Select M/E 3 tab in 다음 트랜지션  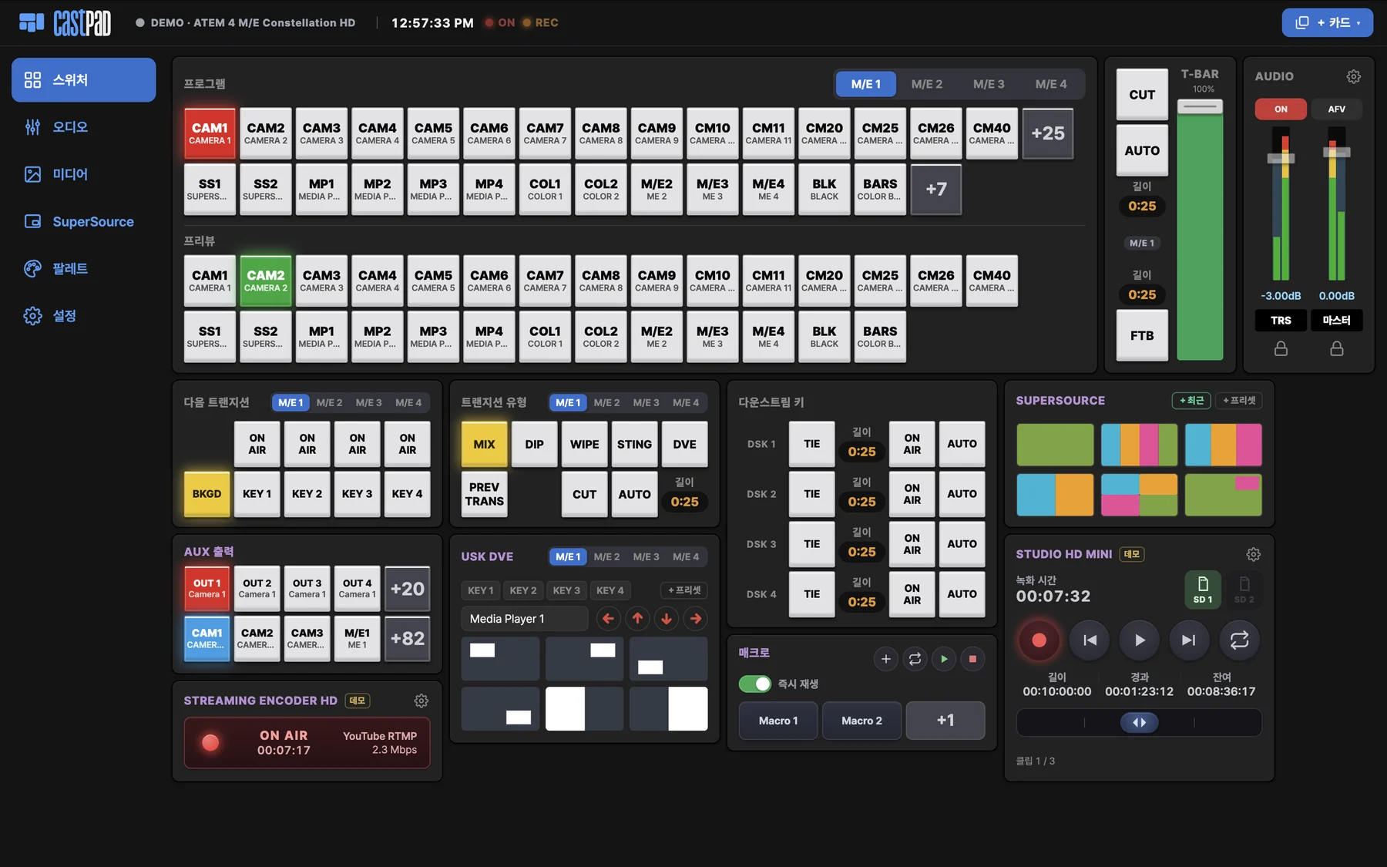(368, 402)
